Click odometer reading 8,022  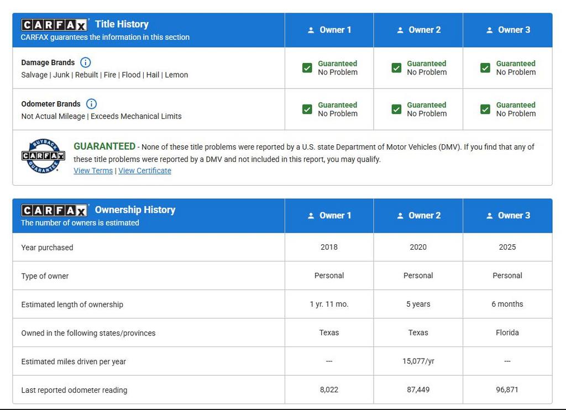point(329,390)
